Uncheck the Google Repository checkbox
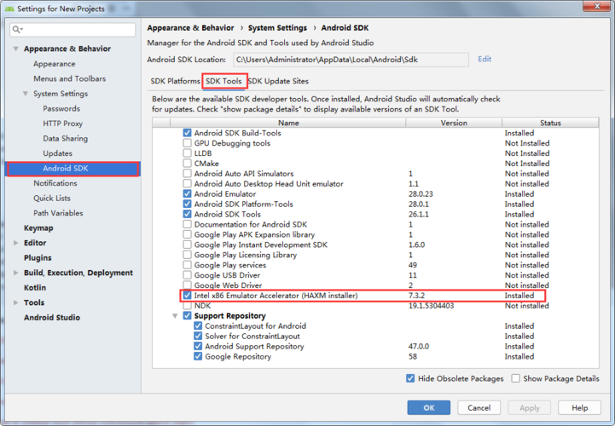Viewport: 615px width, 426px height. [x=198, y=357]
